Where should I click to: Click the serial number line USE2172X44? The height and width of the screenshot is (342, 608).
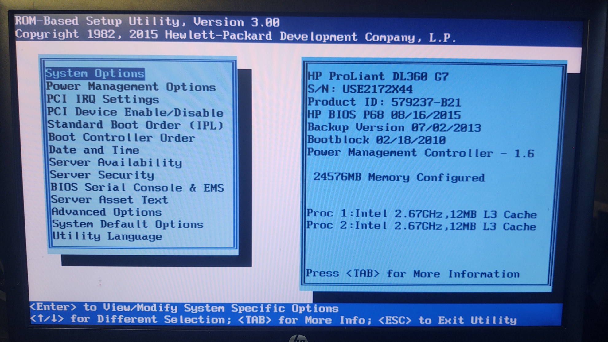click(x=360, y=89)
